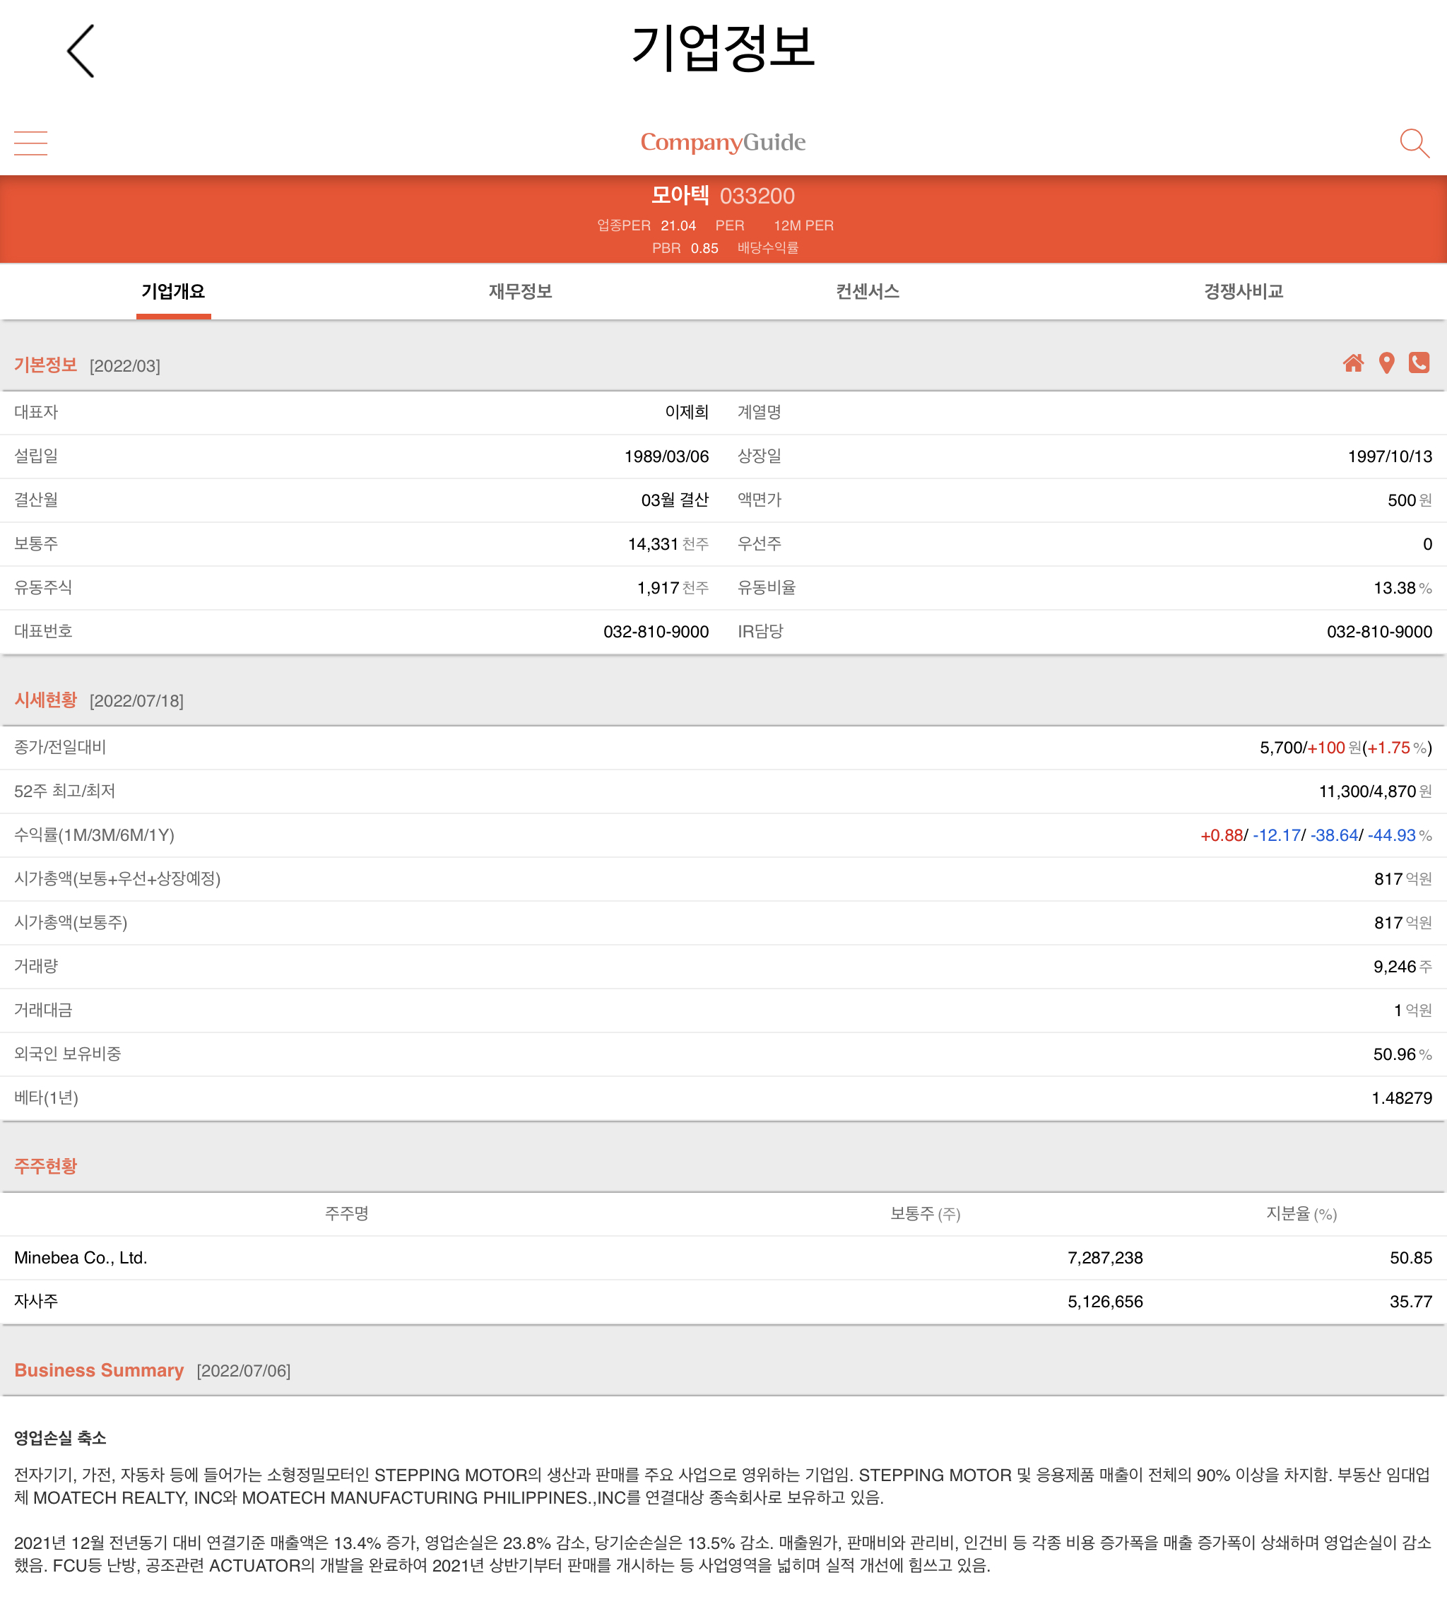Click the 주주명 column header
1447x1597 pixels.
(x=347, y=1213)
